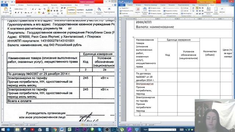Click Paste (Вставить) in left Word window
The image size is (235, 132).
tap(6, 10)
